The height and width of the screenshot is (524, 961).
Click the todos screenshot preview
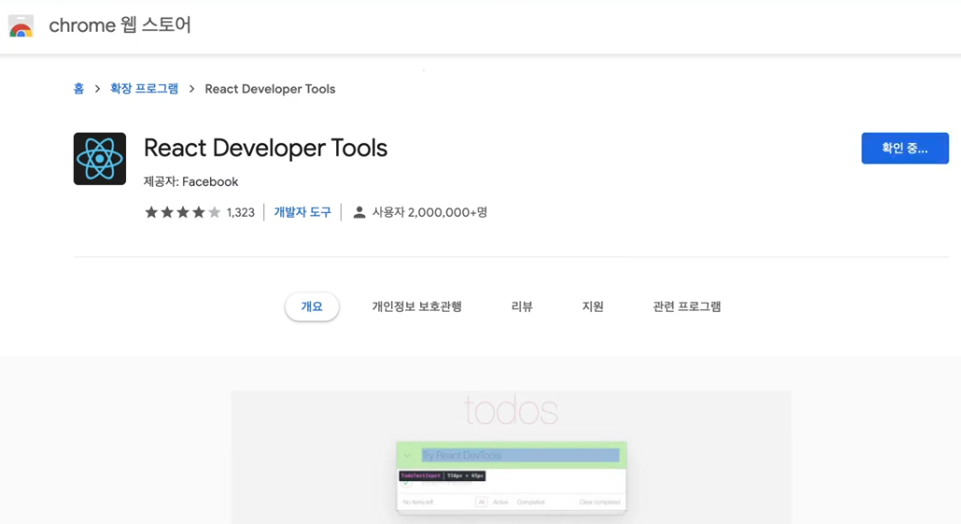click(511, 457)
